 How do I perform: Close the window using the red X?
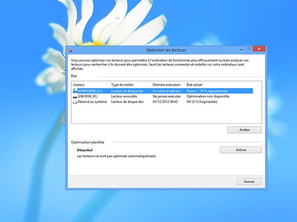[x=259, y=49]
